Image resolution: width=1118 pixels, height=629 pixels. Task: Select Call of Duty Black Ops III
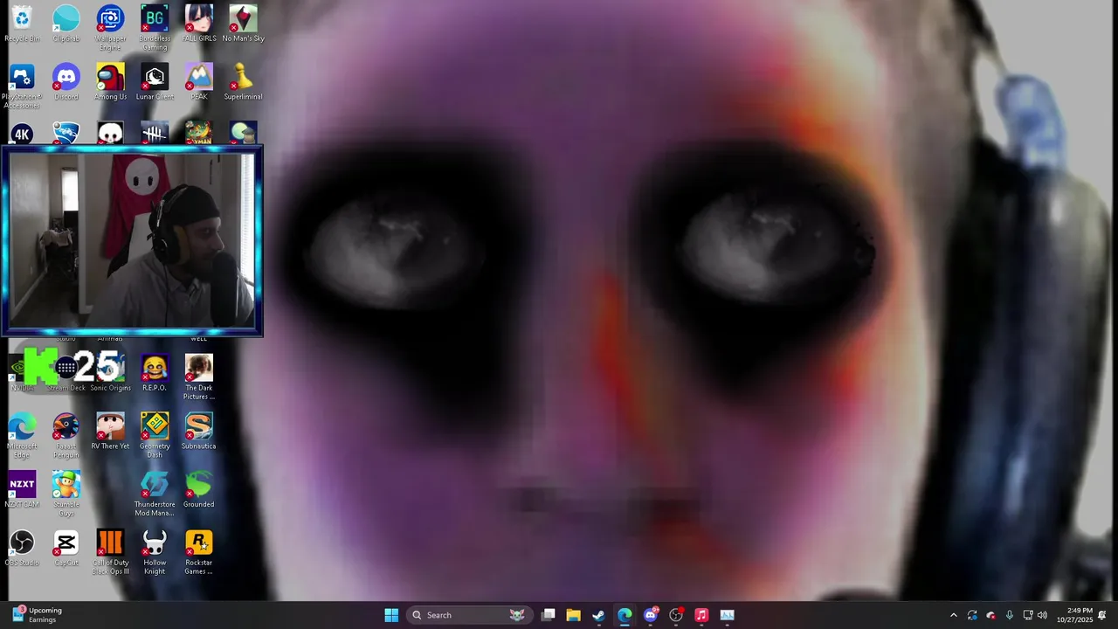pos(110,552)
